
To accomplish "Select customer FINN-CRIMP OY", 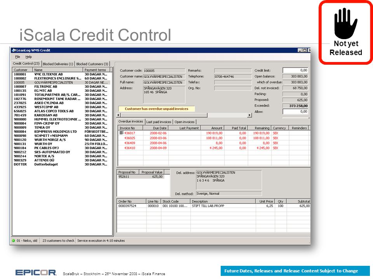I will 61,123.
